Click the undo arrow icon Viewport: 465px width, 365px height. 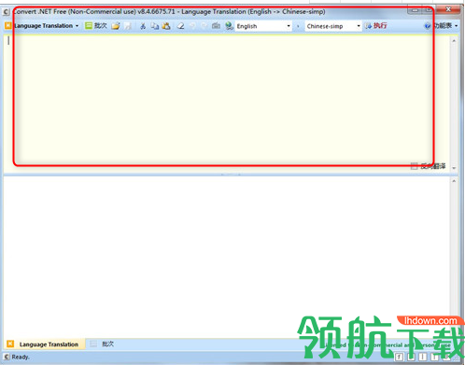tap(192, 26)
